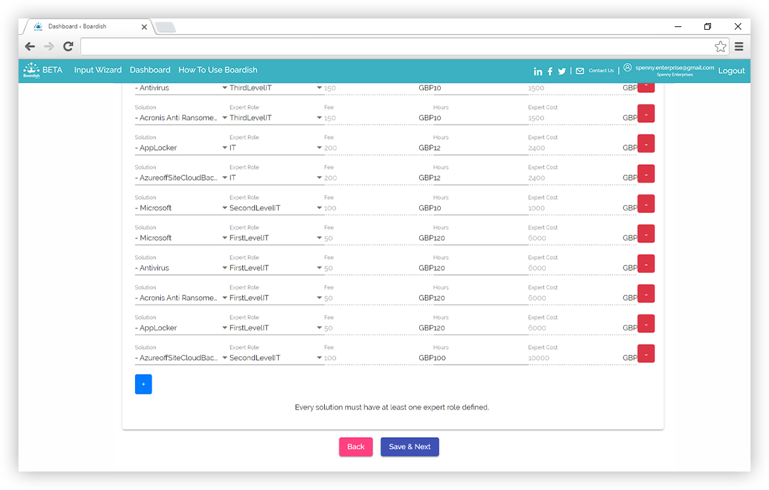Image resolution: width=769 pixels, height=490 pixels.
Task: Bookmark the page with the star icon
Action: pos(720,47)
